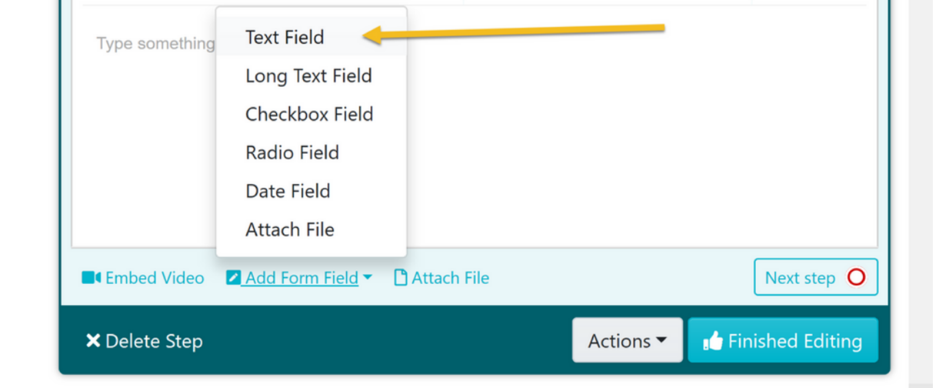Viewport: 933px width, 388px height.
Task: Click the X icon beside Delete Step
Action: pos(93,340)
